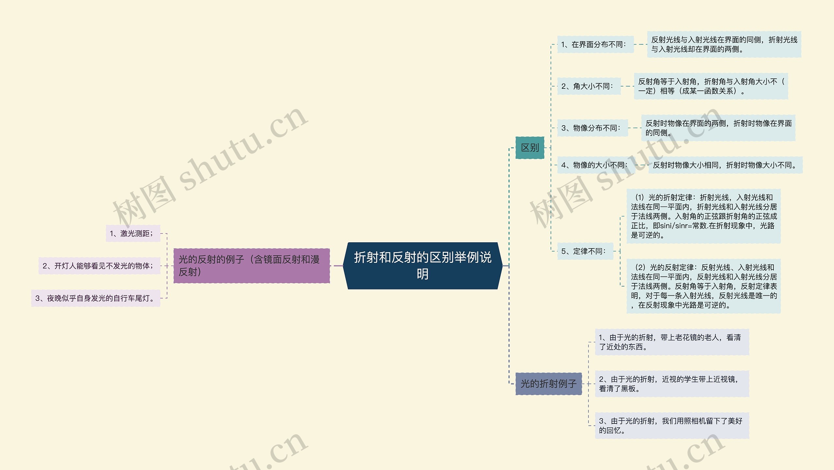
Task: Select the node 2、角大小不同
Action: [588, 86]
